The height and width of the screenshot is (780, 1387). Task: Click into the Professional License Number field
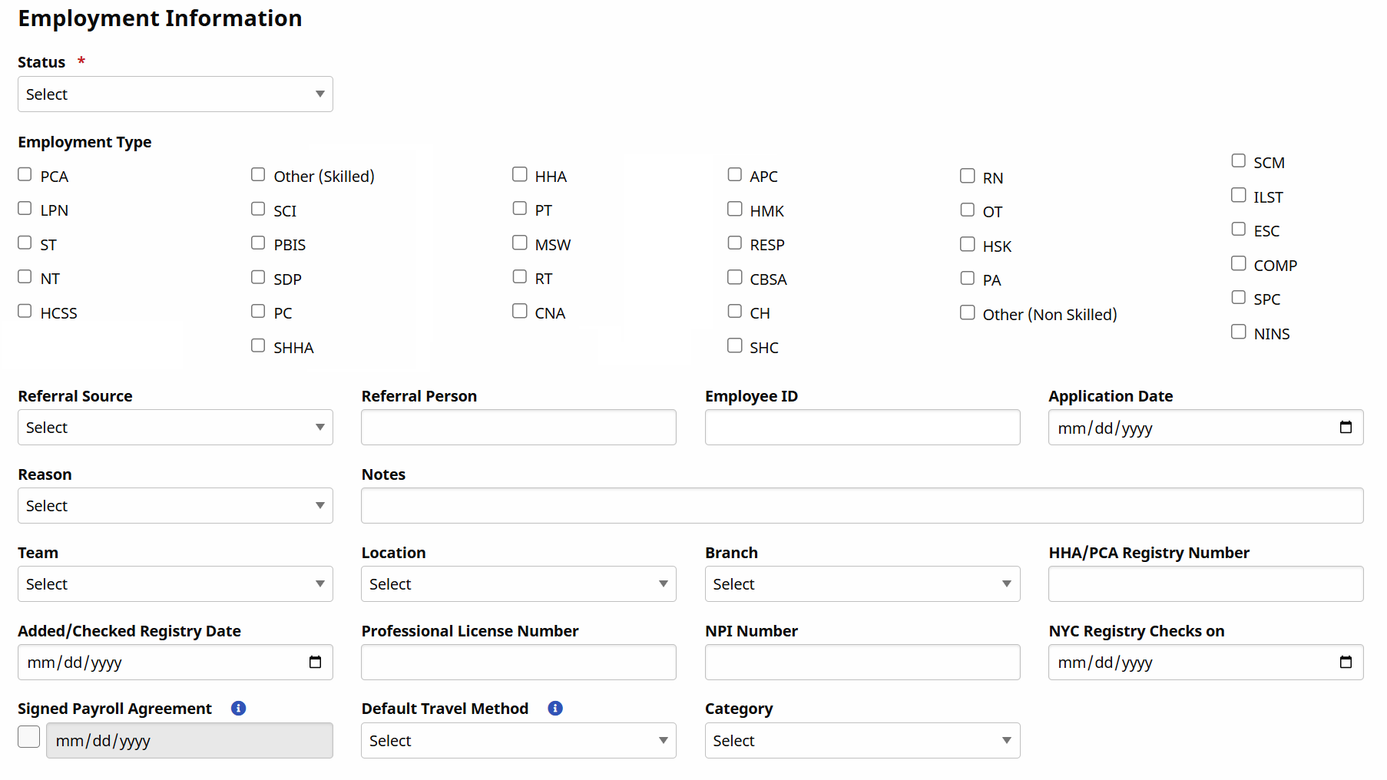[x=518, y=663]
